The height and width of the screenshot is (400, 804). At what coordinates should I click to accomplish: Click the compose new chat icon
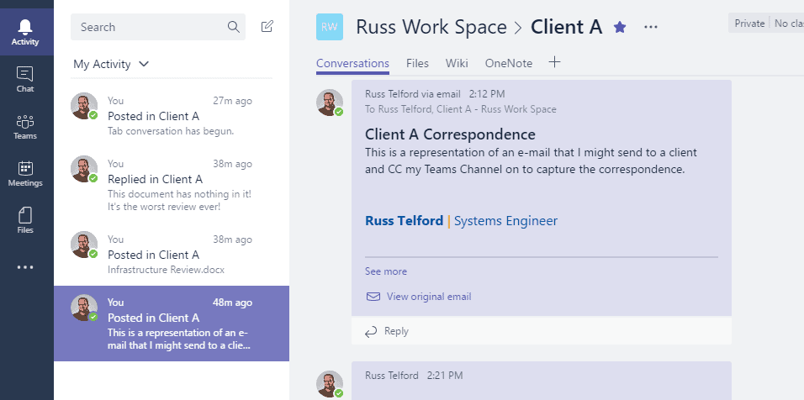(x=267, y=27)
